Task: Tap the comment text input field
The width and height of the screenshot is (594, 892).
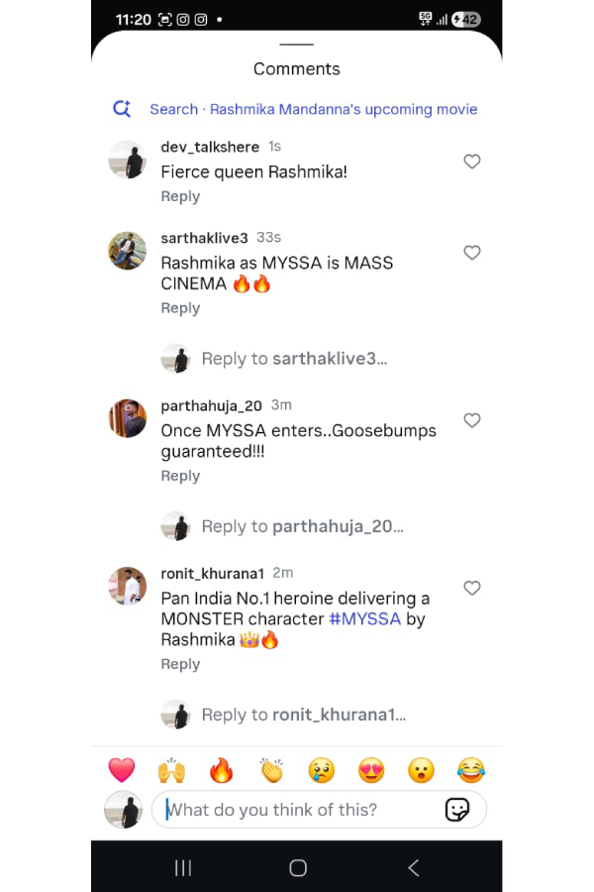Action: tap(297, 810)
